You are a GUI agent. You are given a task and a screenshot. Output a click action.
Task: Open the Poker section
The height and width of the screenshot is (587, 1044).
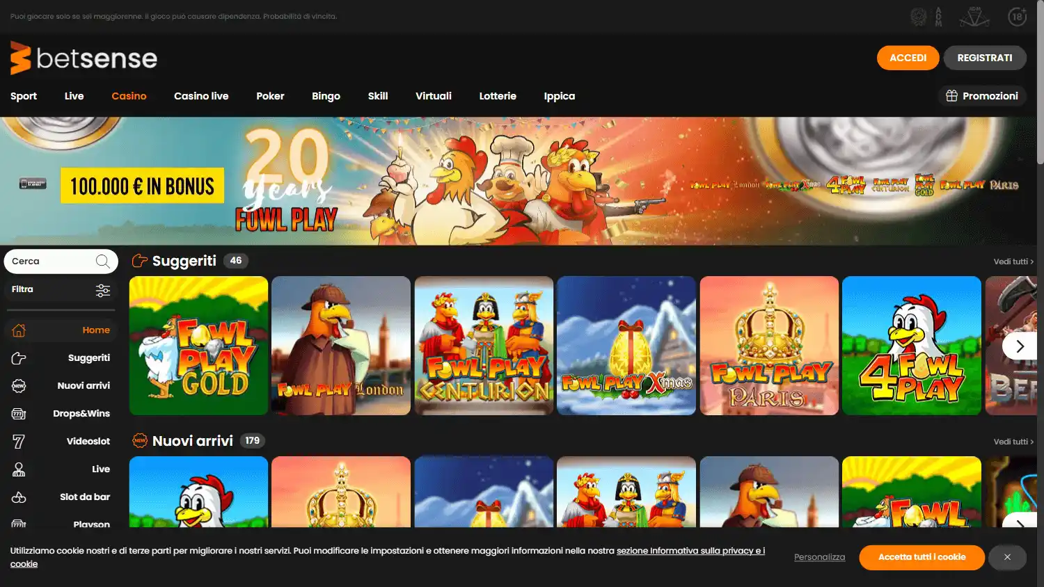tap(270, 96)
